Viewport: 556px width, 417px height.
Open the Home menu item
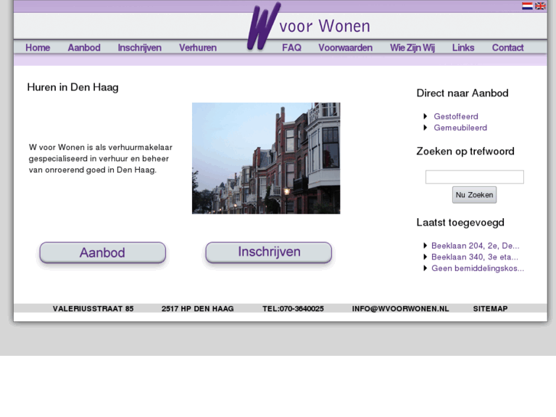(x=37, y=47)
